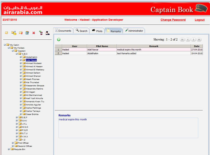Expand the D,E,F folder node
Screen dimensions: 210x155
[16, 117]
